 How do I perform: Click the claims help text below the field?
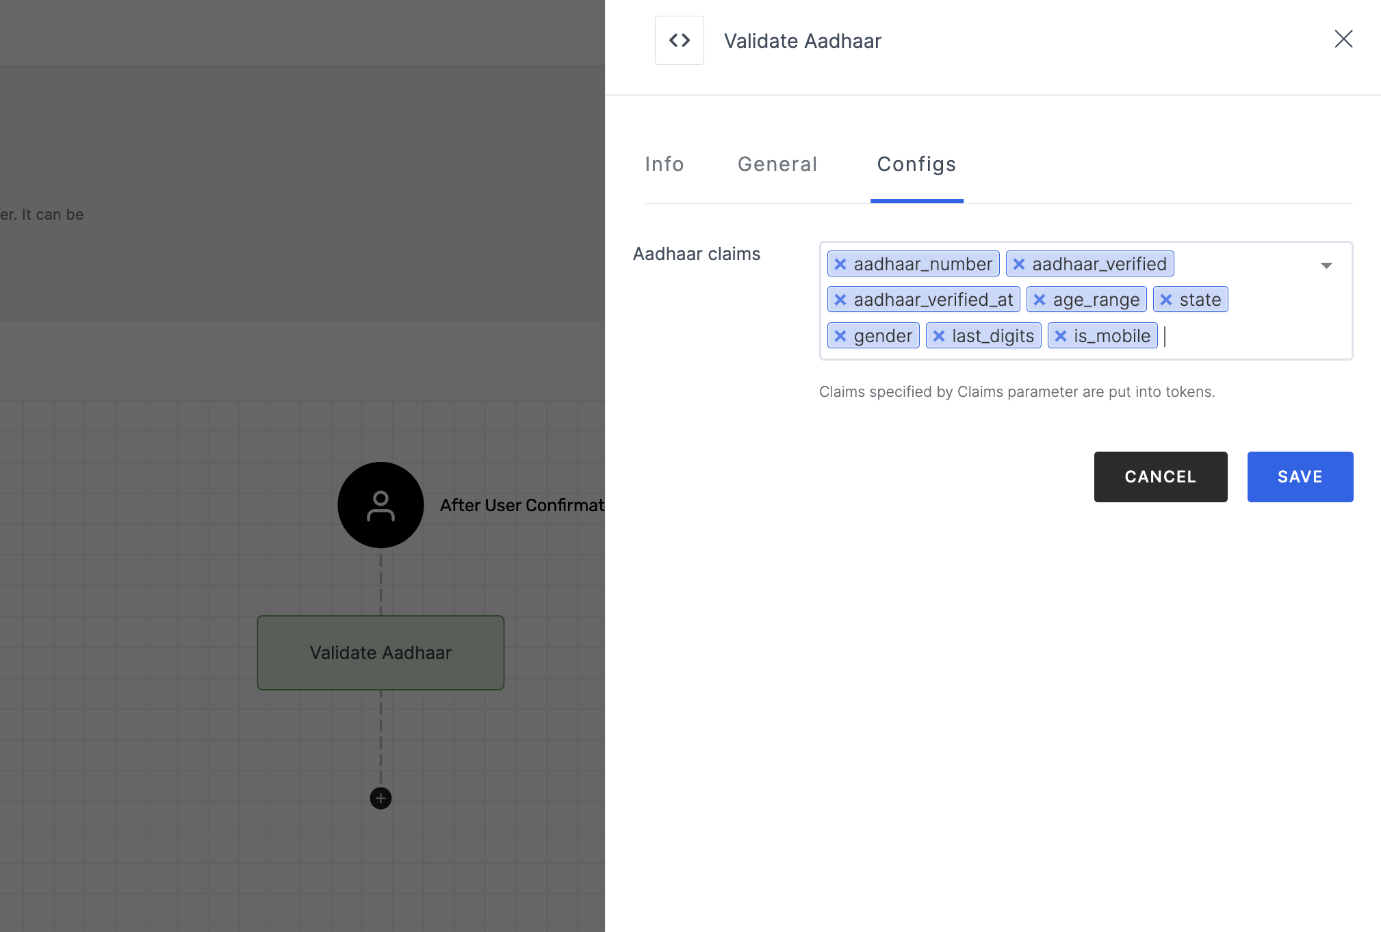coord(1017,391)
